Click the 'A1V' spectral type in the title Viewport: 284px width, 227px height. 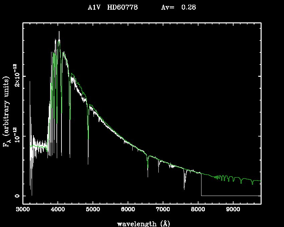point(93,8)
